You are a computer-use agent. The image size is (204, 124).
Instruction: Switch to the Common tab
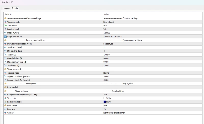6,8
